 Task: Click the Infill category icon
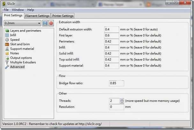tap(7, 35)
